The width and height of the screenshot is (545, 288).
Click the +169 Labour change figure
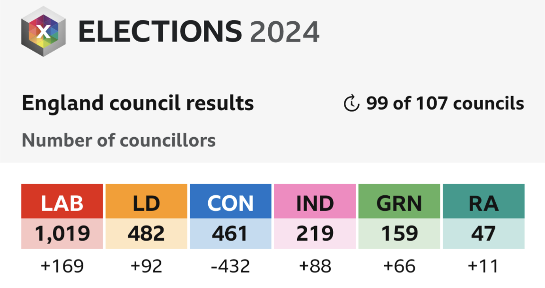pyautogui.click(x=62, y=266)
